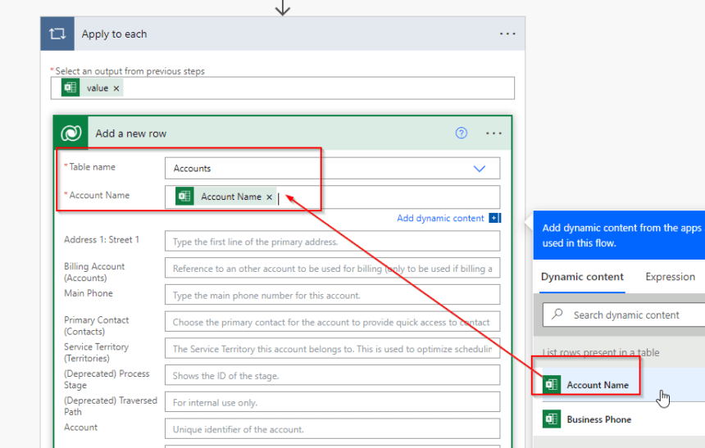Click the Dataverse icon on Add a new row
The width and height of the screenshot is (705, 448).
point(71,133)
